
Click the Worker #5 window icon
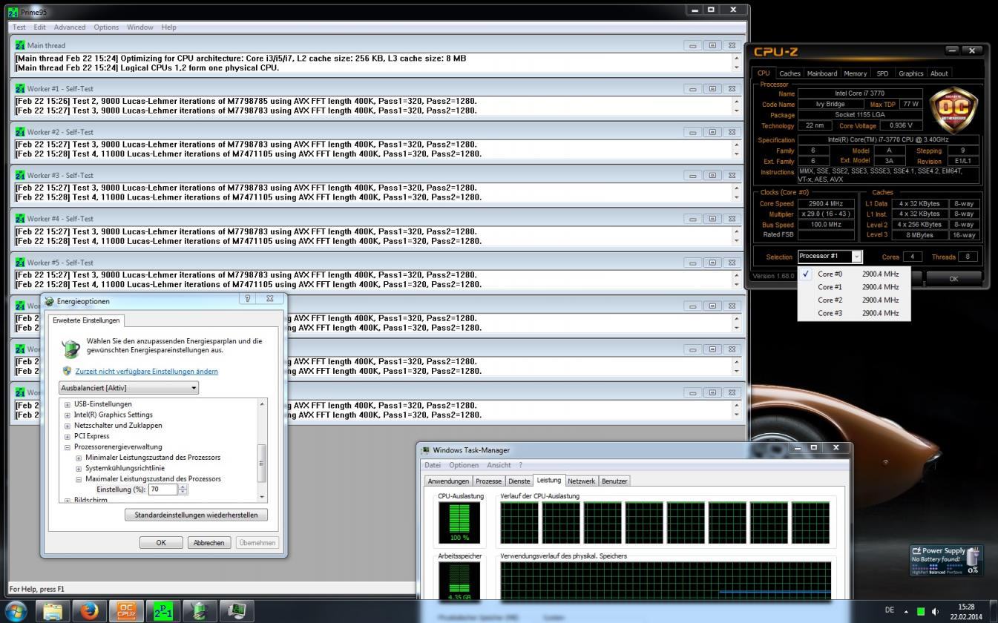[x=20, y=263]
